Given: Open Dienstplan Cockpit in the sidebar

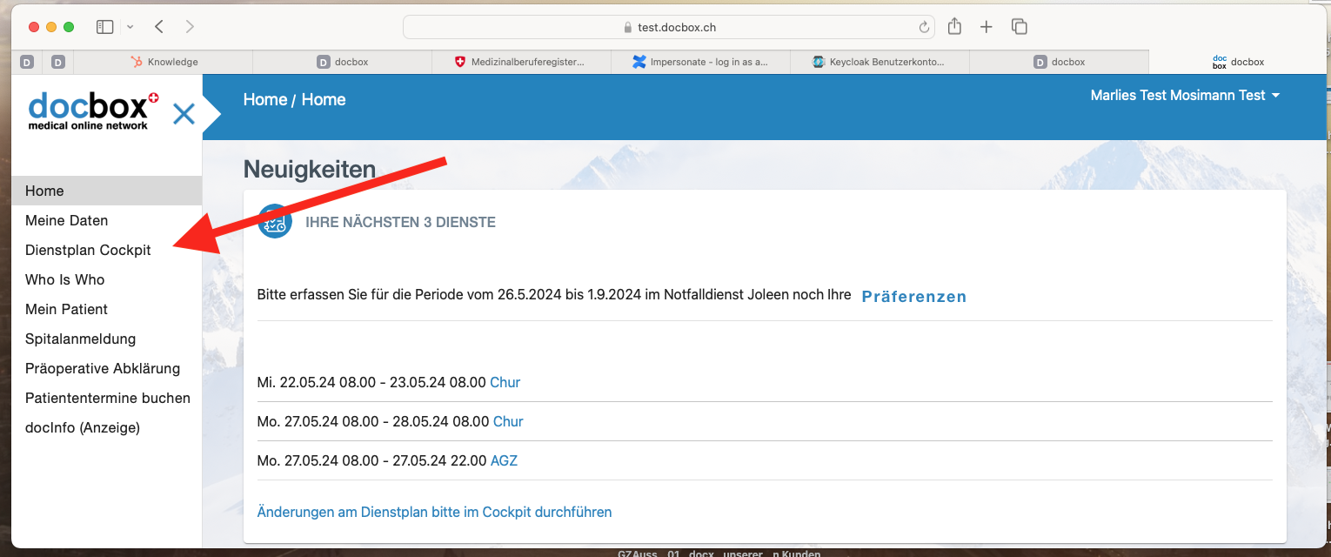Looking at the screenshot, I should tap(88, 250).
